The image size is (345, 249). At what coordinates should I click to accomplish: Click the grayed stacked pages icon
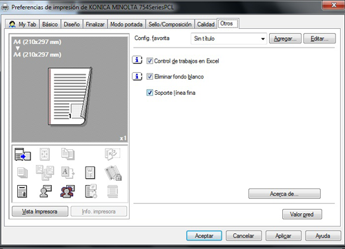point(22,173)
